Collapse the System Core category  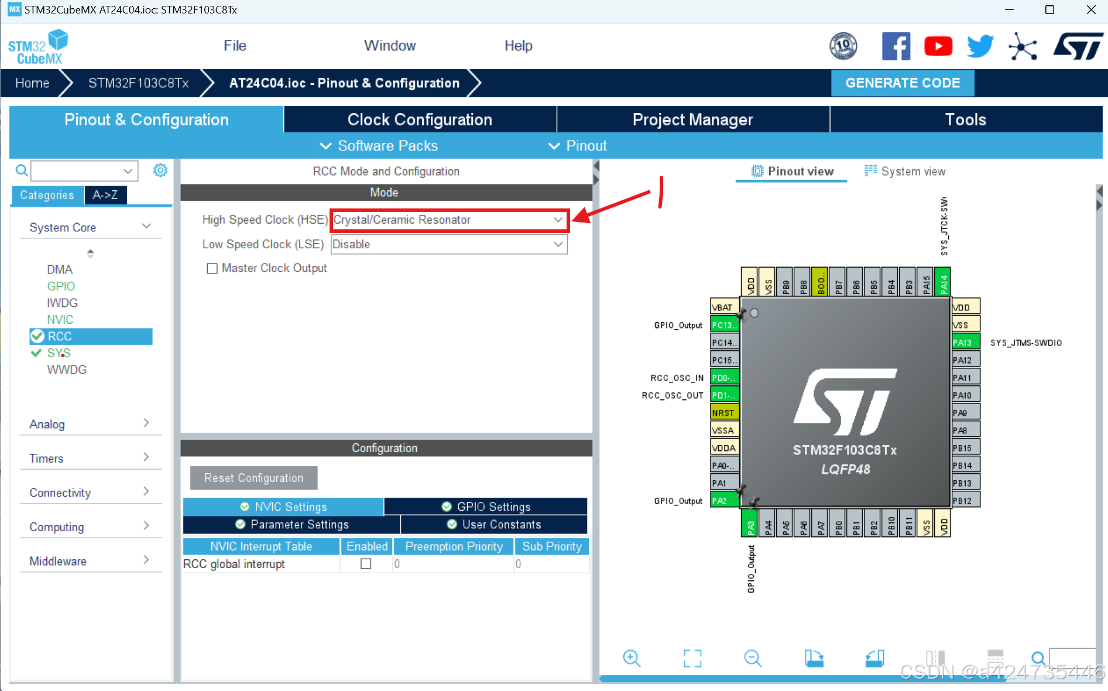[146, 226]
